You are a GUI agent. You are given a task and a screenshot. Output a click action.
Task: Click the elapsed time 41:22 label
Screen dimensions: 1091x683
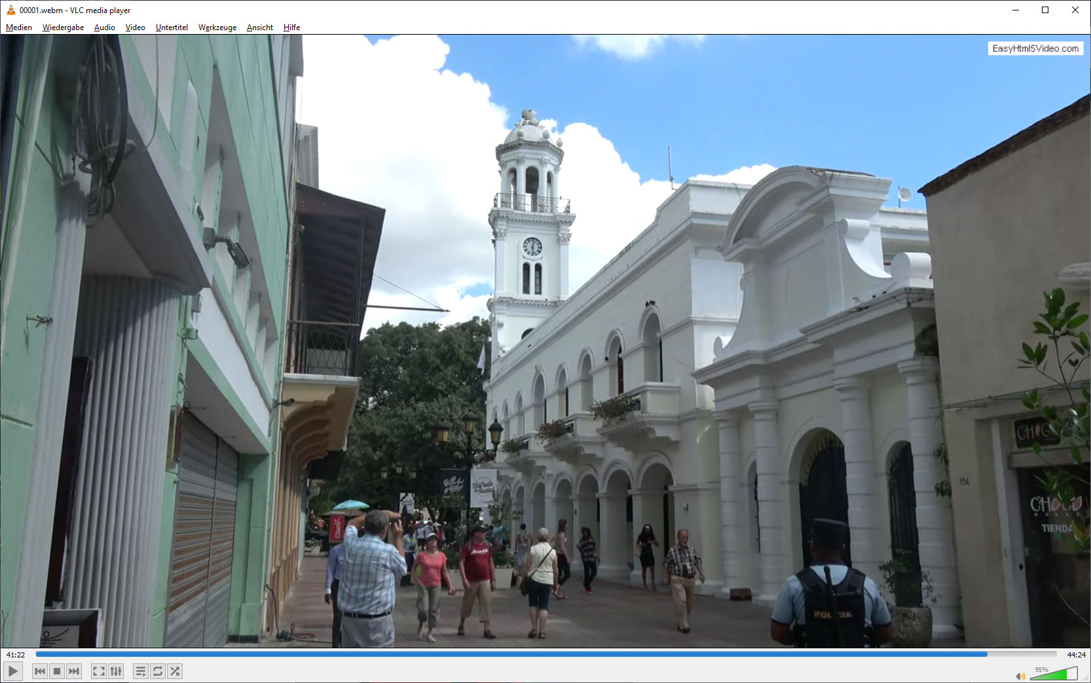click(16, 655)
